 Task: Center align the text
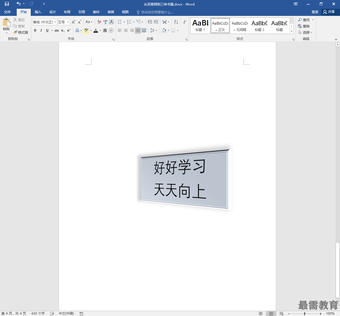[126, 30]
